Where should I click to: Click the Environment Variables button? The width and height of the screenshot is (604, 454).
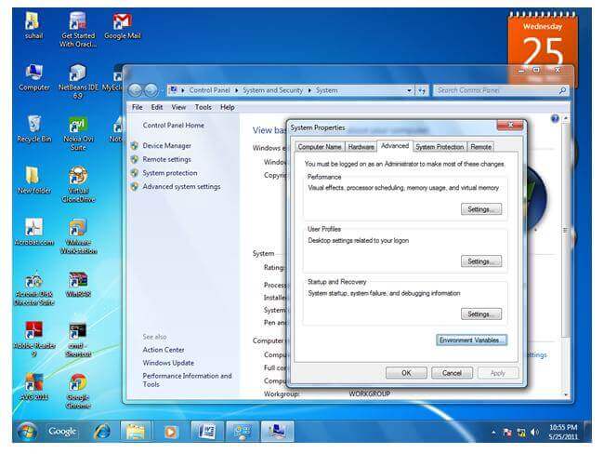[x=471, y=340]
